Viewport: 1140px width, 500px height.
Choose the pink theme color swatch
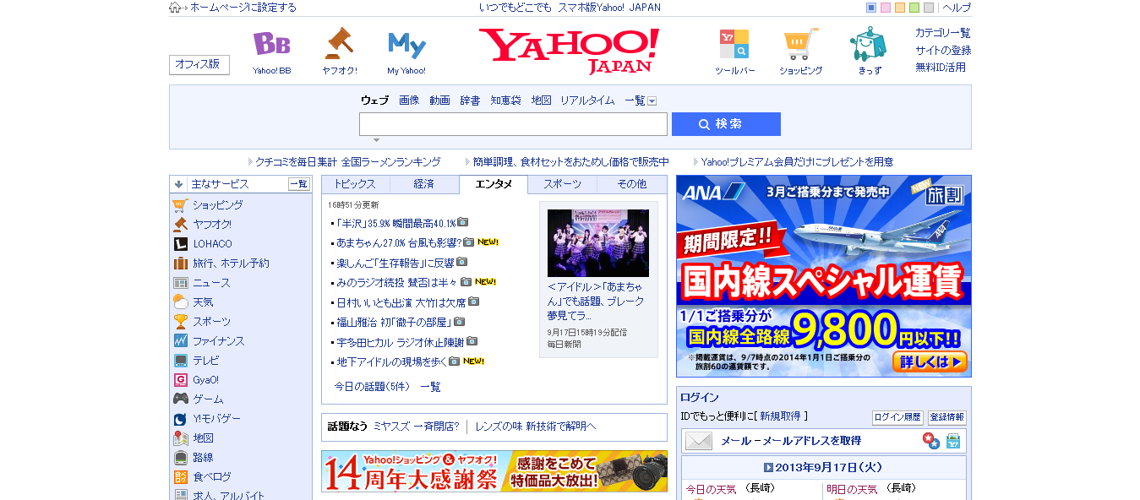(x=886, y=8)
